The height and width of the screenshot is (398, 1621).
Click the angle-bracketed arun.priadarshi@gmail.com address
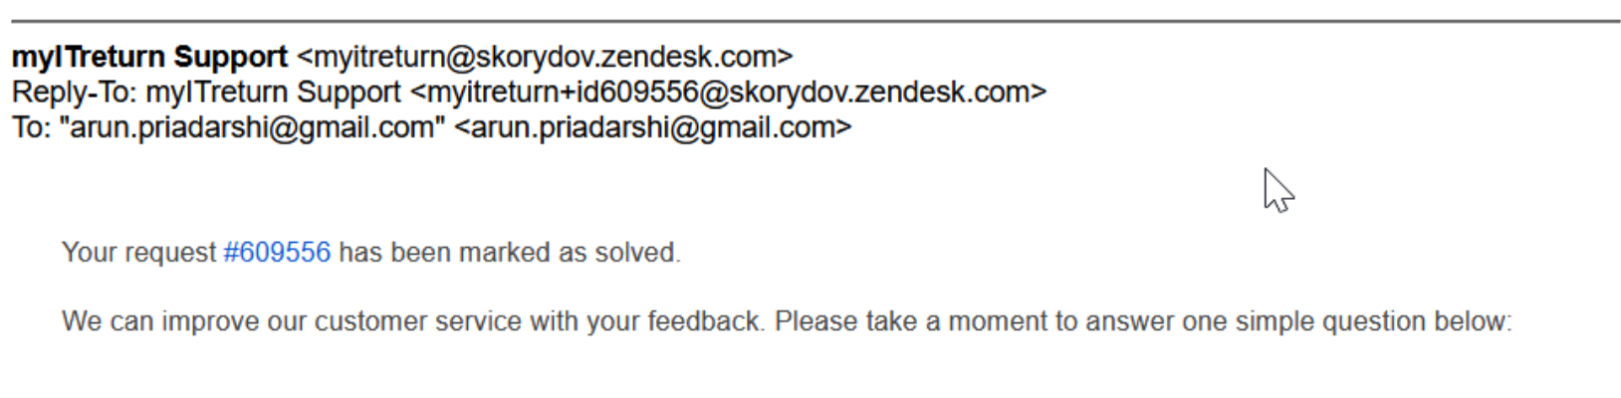(x=653, y=129)
